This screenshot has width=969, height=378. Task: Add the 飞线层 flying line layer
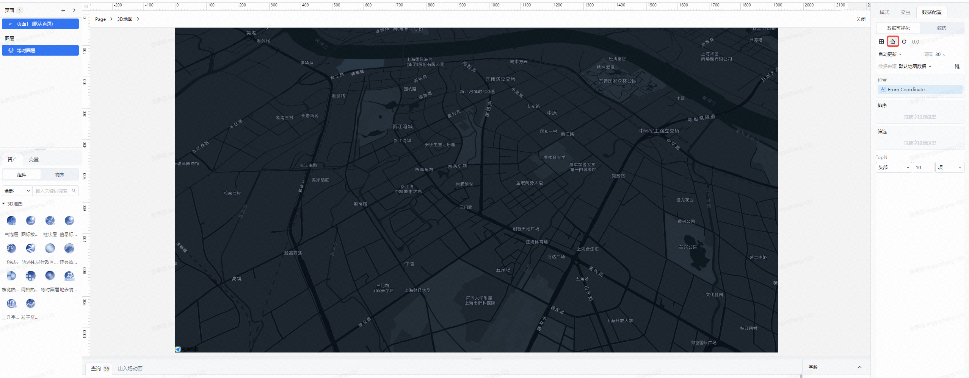pos(11,248)
